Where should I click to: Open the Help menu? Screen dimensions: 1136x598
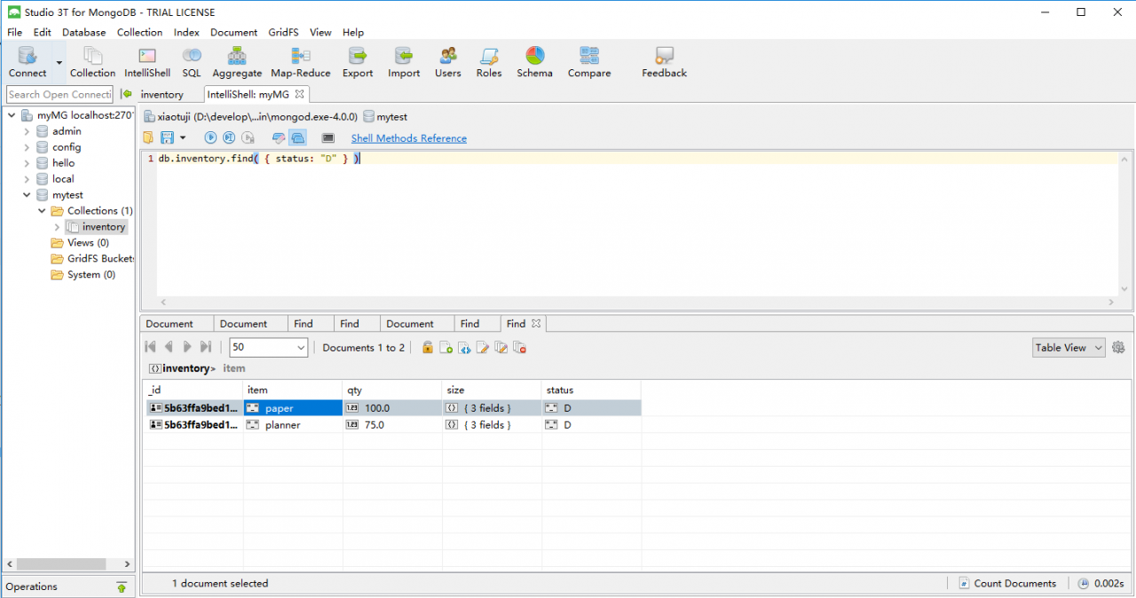tap(352, 32)
